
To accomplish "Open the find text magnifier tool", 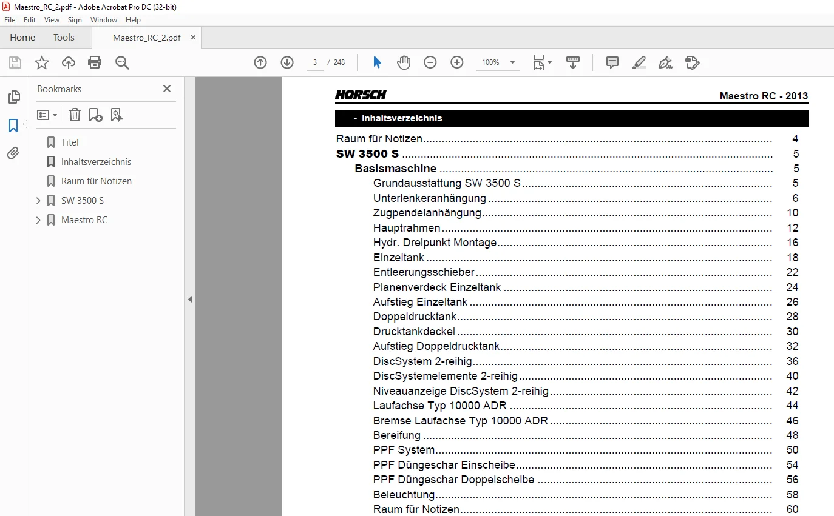I will [x=122, y=62].
